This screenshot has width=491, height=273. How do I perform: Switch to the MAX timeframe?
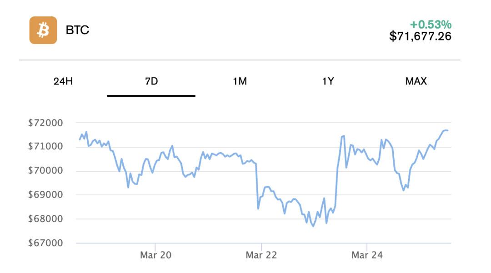coord(416,82)
